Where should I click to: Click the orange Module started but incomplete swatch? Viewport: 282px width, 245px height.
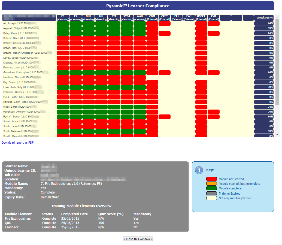(211, 183)
